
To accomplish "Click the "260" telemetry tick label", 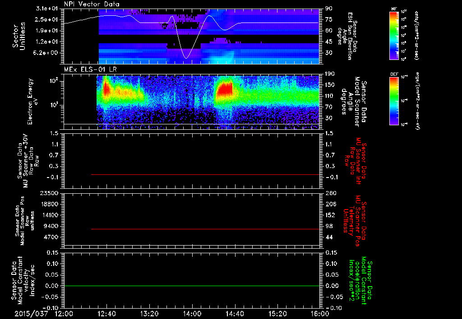I will (330, 193).
